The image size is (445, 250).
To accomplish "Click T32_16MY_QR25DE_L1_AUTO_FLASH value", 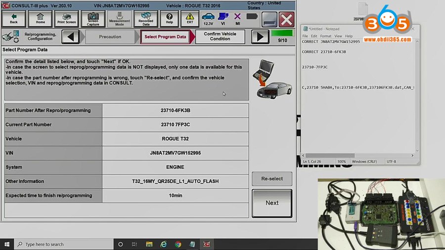I will click(x=176, y=181).
